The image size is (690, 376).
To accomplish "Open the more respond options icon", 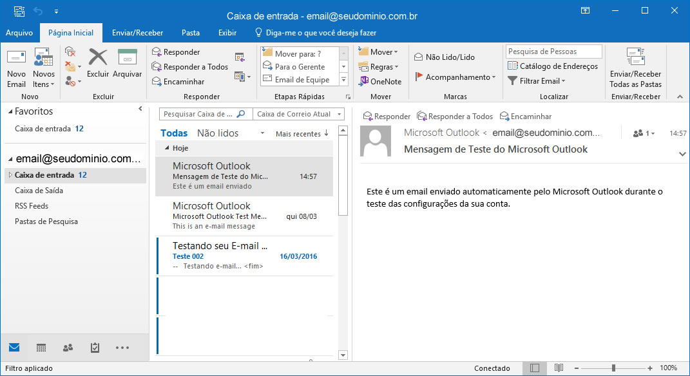I will pos(242,77).
